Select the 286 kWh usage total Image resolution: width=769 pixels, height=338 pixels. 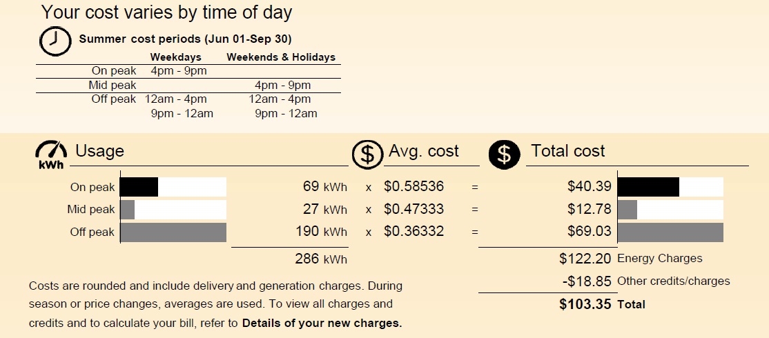[x=321, y=259]
